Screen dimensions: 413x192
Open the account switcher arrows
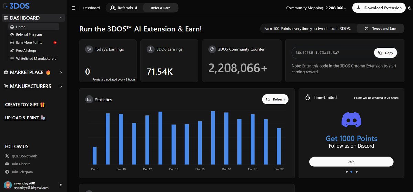point(61,185)
